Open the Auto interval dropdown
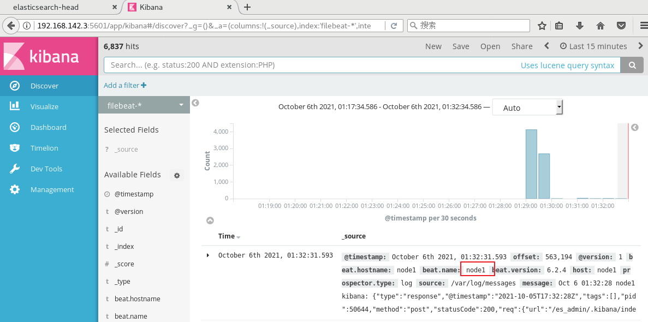 528,108
